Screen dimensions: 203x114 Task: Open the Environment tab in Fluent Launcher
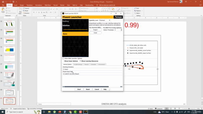coord(101,64)
